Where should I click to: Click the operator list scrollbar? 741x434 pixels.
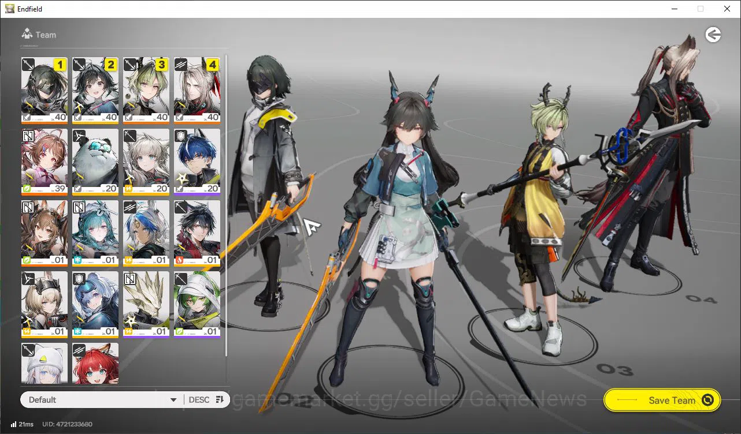pos(226,205)
